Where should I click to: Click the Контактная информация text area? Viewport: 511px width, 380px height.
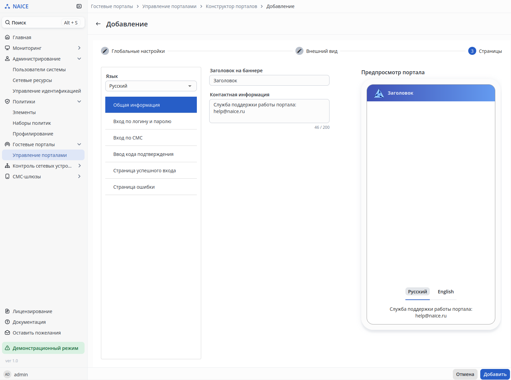[269, 111]
